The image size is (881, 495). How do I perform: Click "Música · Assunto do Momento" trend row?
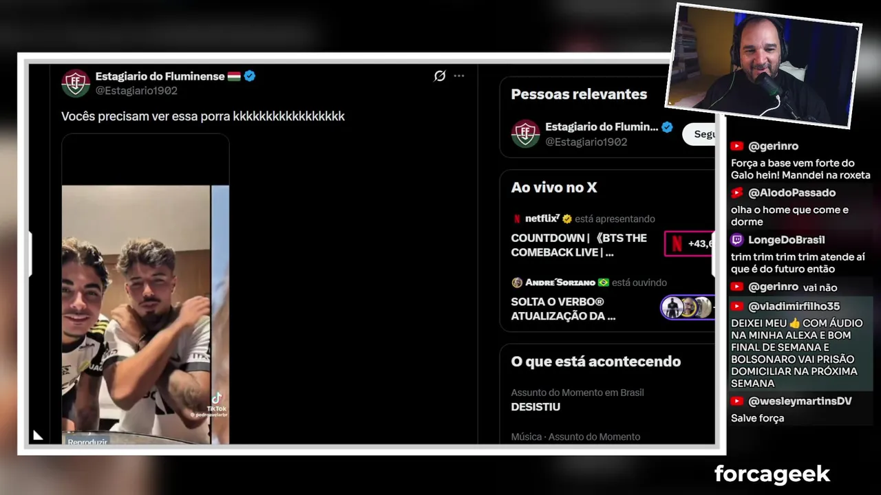coord(575,437)
